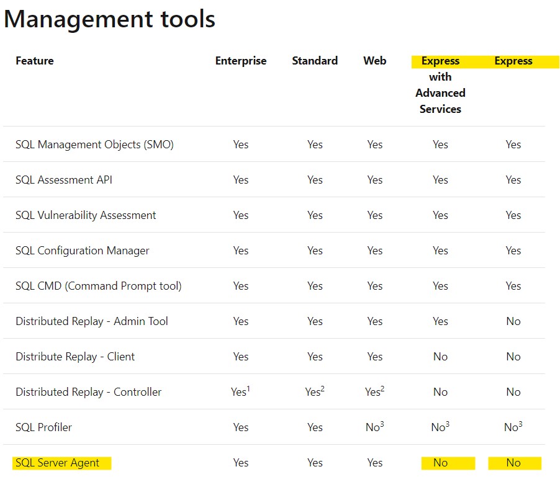Image resolution: width=560 pixels, height=477 pixels.
Task: Click Express No for Distribute Replay Client
Action: 513,357
